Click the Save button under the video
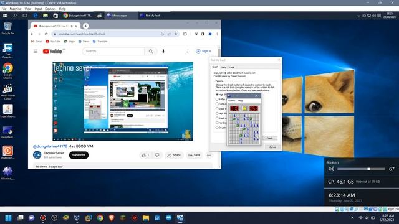399x224 pixels. coord(194,155)
